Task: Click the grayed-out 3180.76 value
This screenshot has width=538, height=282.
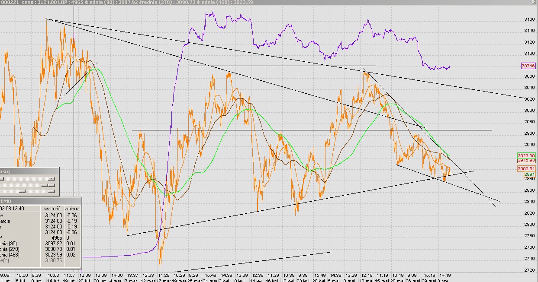Action: point(54,260)
